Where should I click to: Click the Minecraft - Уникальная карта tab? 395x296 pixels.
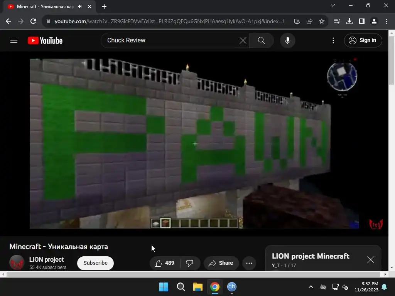coord(49,7)
